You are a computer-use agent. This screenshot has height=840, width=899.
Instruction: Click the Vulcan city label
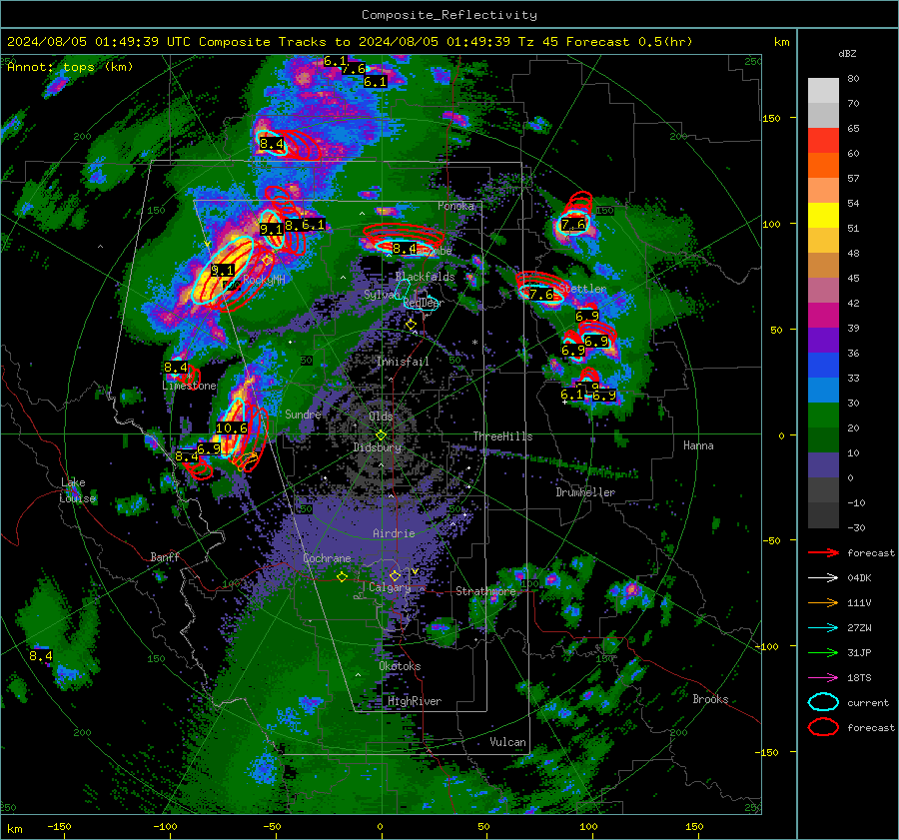click(x=507, y=742)
